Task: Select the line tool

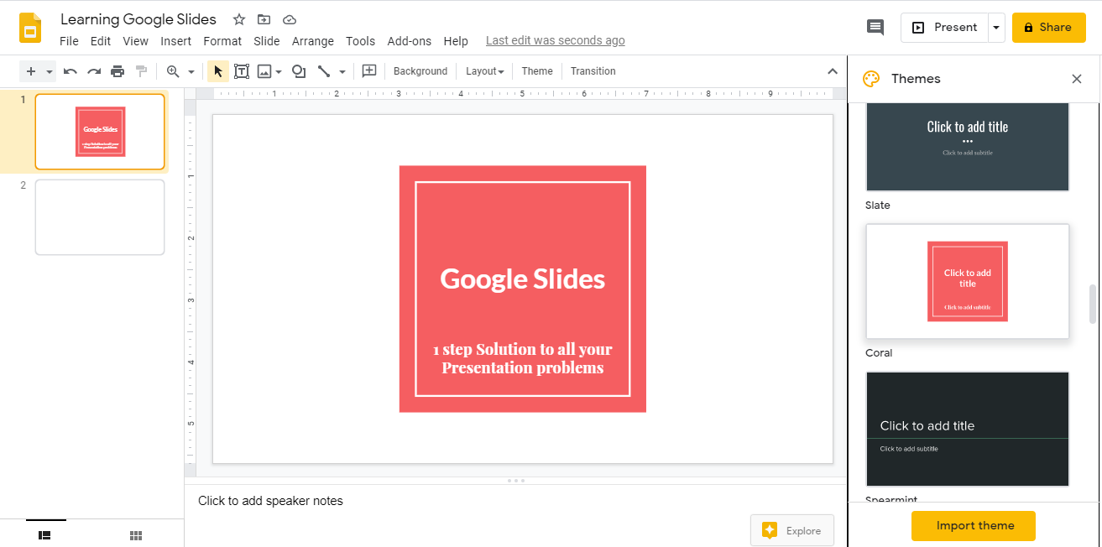Action: tap(324, 71)
